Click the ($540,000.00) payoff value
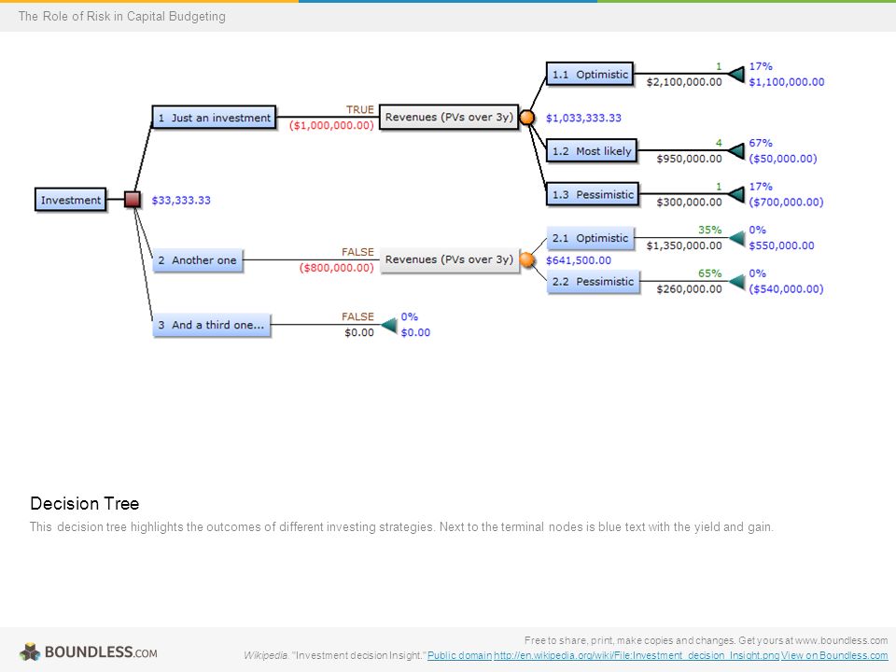 click(786, 289)
